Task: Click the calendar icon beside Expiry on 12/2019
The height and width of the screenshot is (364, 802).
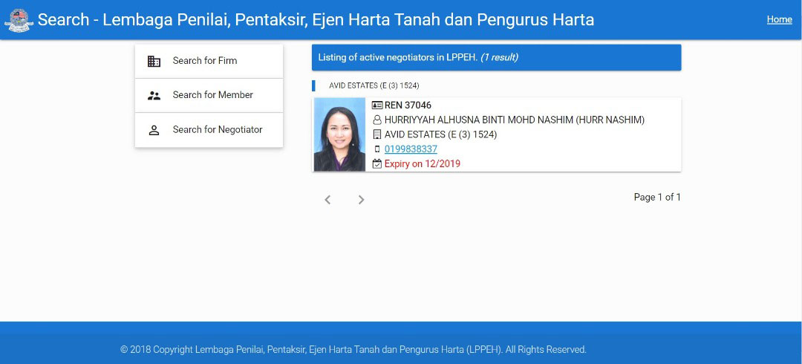Action: click(377, 164)
